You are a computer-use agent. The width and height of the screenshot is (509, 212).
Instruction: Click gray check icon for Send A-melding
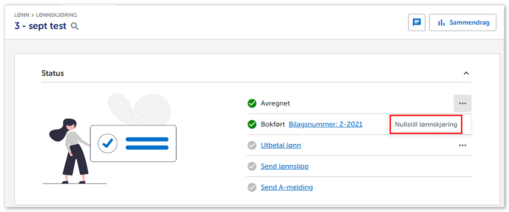(x=252, y=187)
